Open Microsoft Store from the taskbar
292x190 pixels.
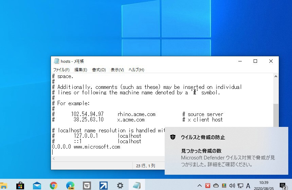[20, 186]
